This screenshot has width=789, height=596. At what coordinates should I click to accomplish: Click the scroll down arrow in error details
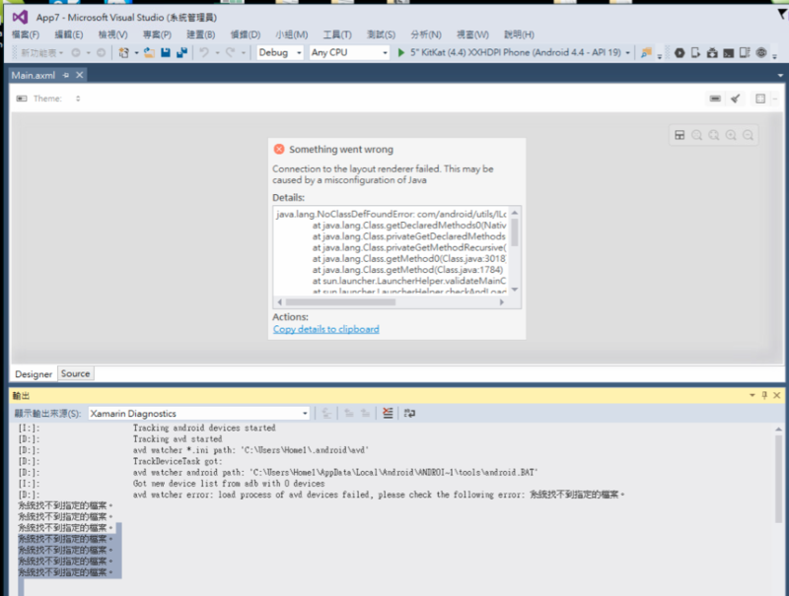pyautogui.click(x=515, y=290)
